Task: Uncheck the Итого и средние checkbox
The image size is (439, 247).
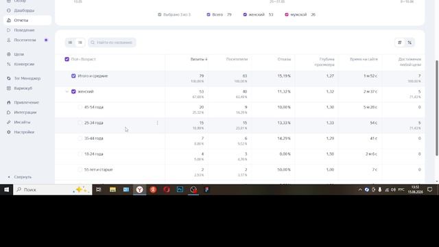Action: (73, 76)
